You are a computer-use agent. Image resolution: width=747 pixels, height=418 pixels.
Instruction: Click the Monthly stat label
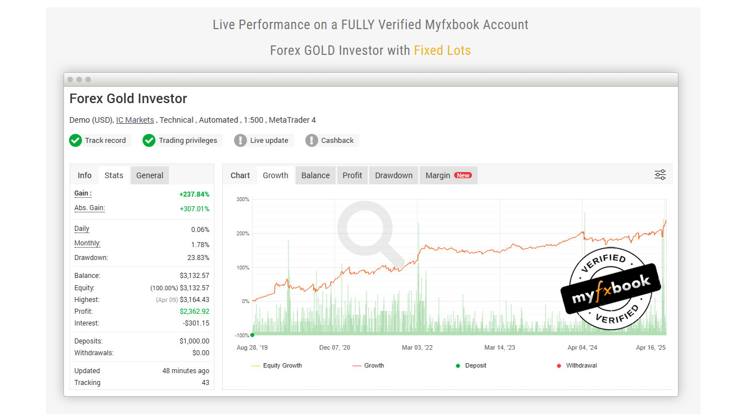(x=87, y=243)
